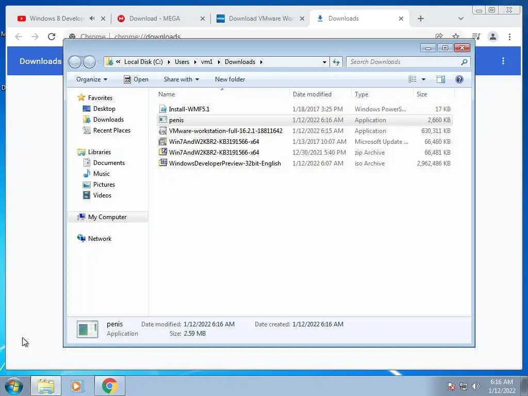Click vm1 in the address bar
Viewport: 528px width, 396px height.
click(207, 62)
